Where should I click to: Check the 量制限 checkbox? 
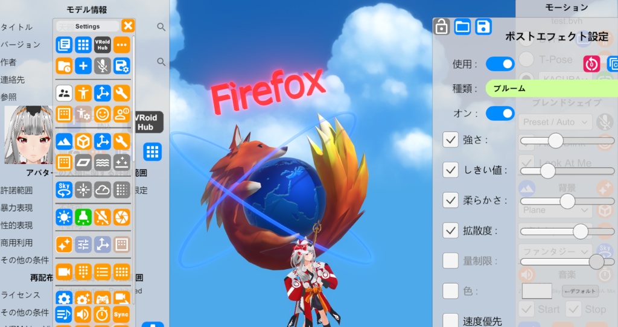(x=450, y=261)
